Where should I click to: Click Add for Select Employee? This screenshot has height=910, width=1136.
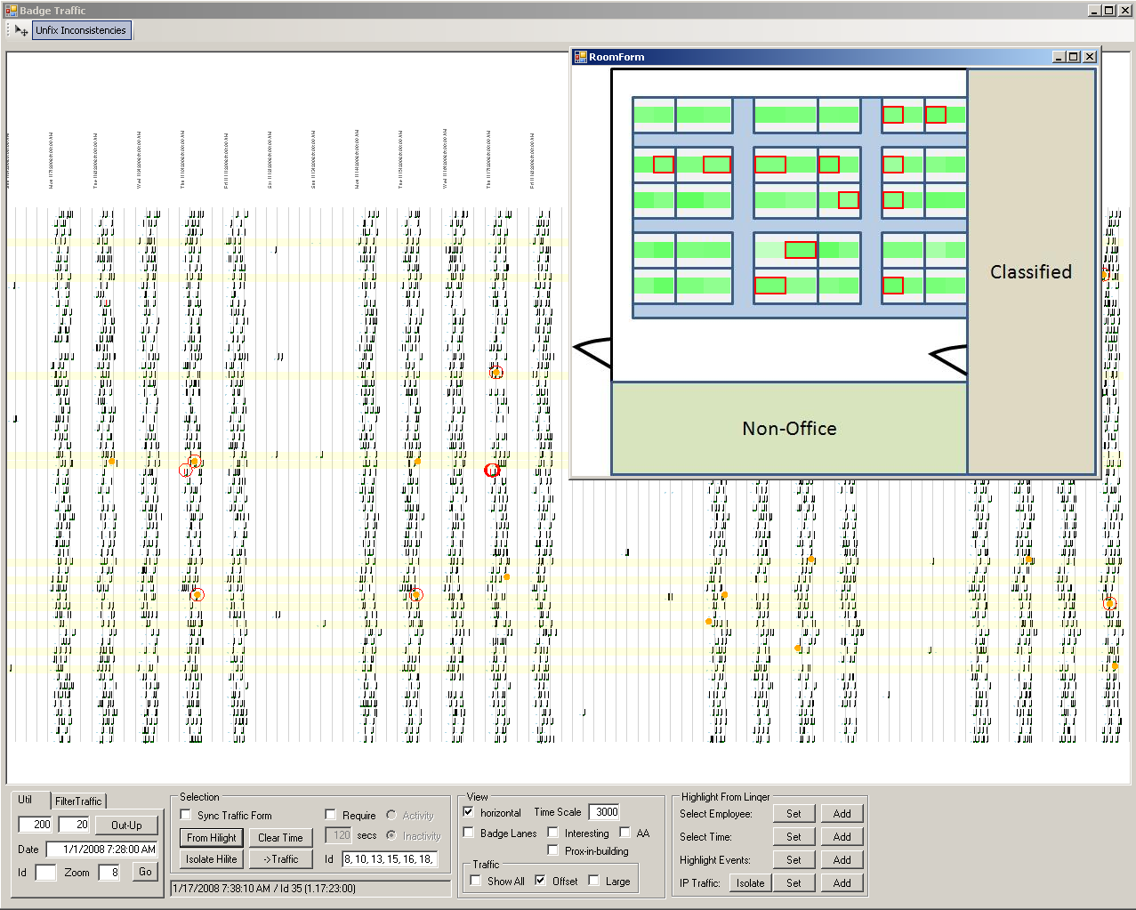click(842, 814)
